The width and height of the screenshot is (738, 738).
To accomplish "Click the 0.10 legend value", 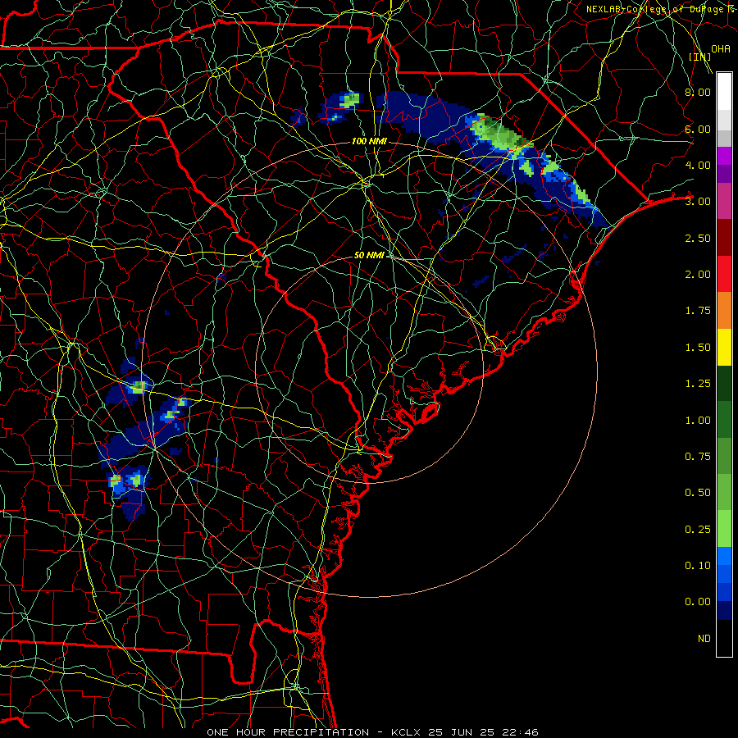I will pyautogui.click(x=698, y=566).
